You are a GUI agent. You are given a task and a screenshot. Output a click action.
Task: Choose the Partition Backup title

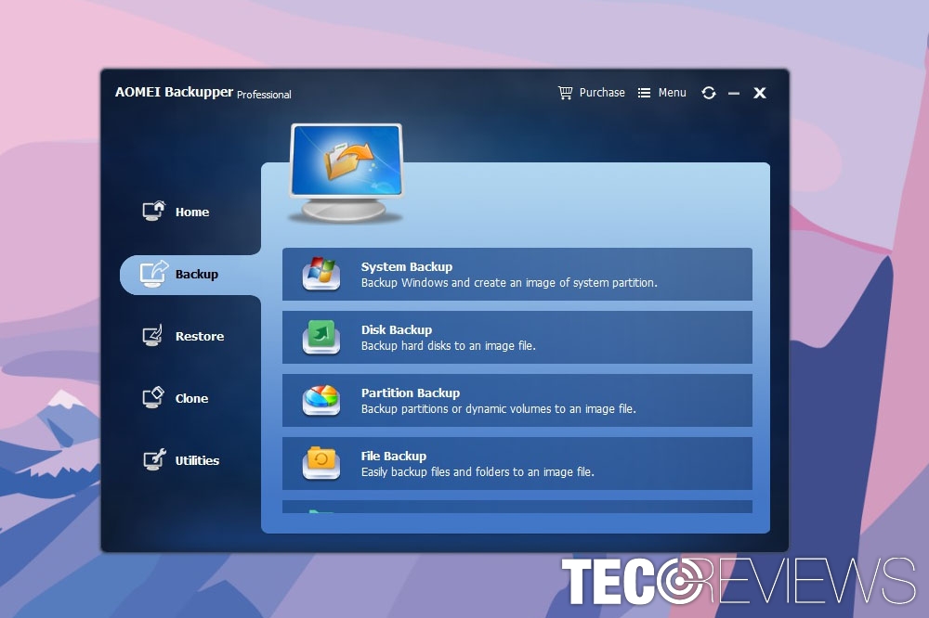(410, 393)
